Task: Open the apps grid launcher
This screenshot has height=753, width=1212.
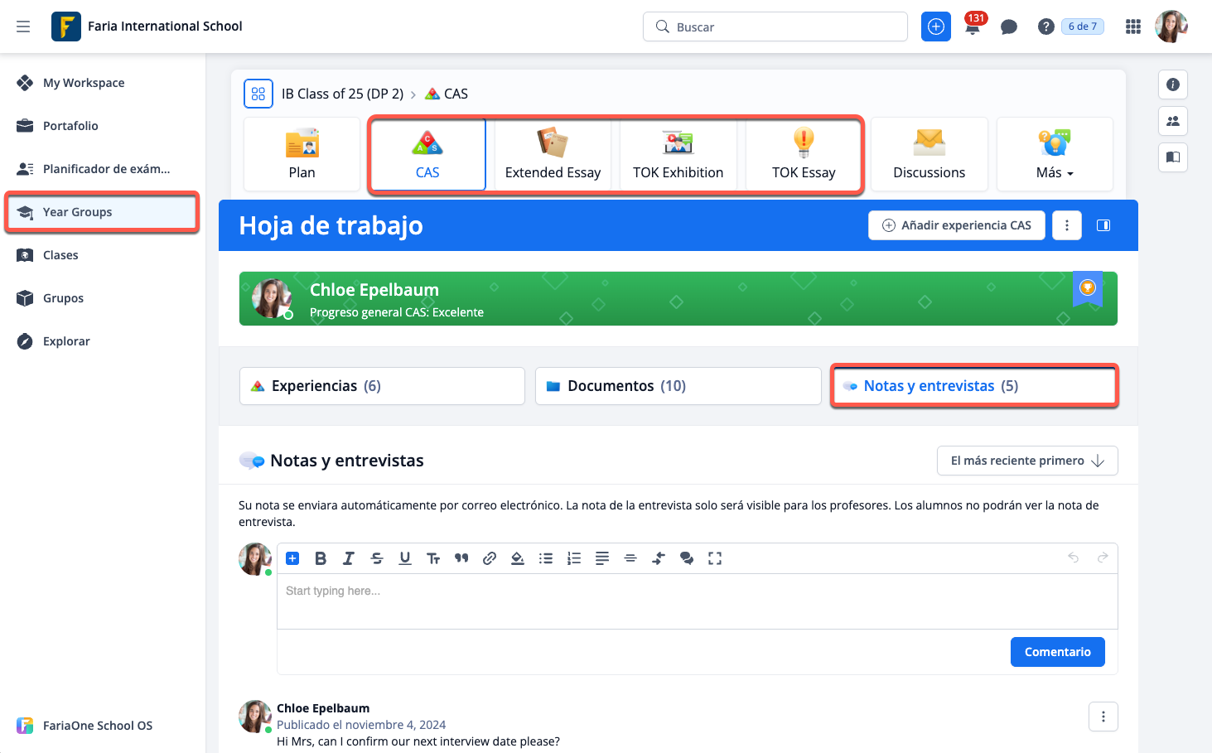Action: click(x=1133, y=27)
